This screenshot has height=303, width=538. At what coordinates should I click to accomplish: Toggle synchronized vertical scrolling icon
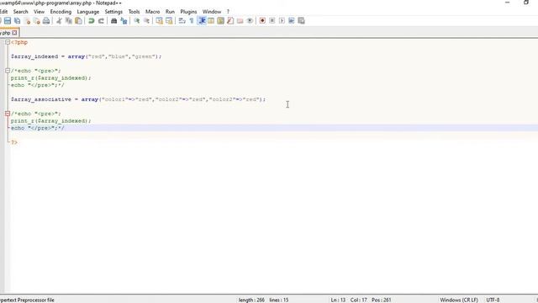[159, 21]
